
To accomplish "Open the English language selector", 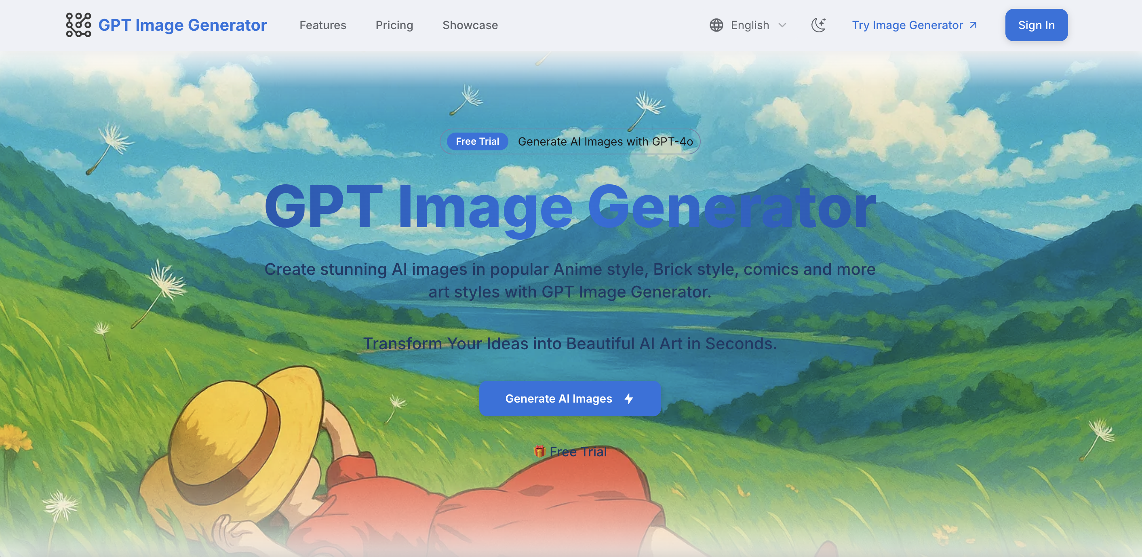I will tap(750, 25).
